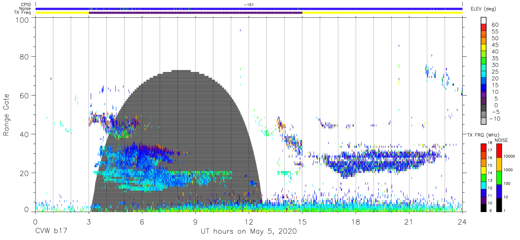Select the cyan segment of TX FRQ color bar
Viewport: 520px width, 240px height.
tap(483, 185)
